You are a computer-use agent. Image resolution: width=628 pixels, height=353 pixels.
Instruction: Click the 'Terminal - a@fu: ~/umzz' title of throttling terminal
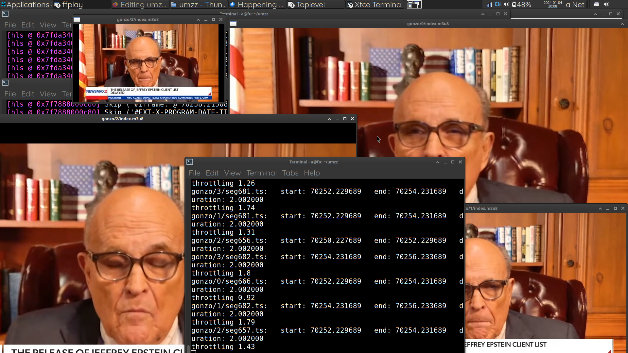[313, 162]
